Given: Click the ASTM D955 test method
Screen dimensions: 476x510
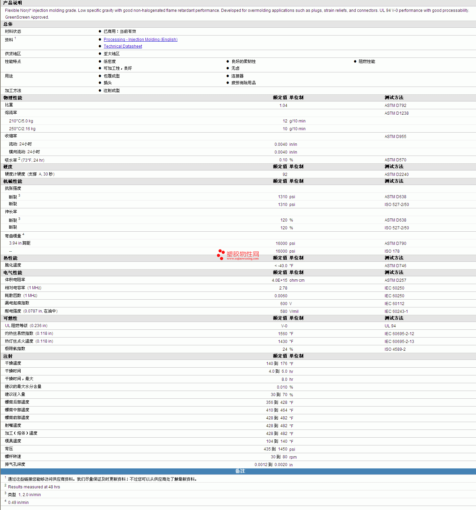Looking at the screenshot, I should click(396, 137).
